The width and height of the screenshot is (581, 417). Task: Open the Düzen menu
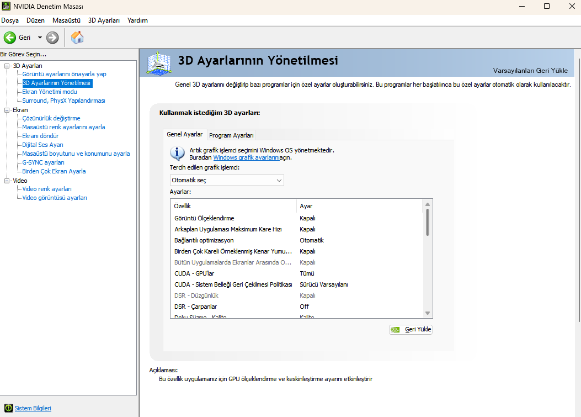click(x=35, y=20)
